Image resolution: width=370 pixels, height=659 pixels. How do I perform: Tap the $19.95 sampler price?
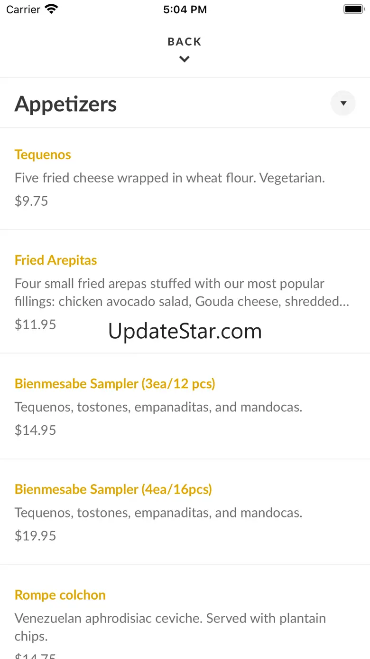pos(35,535)
